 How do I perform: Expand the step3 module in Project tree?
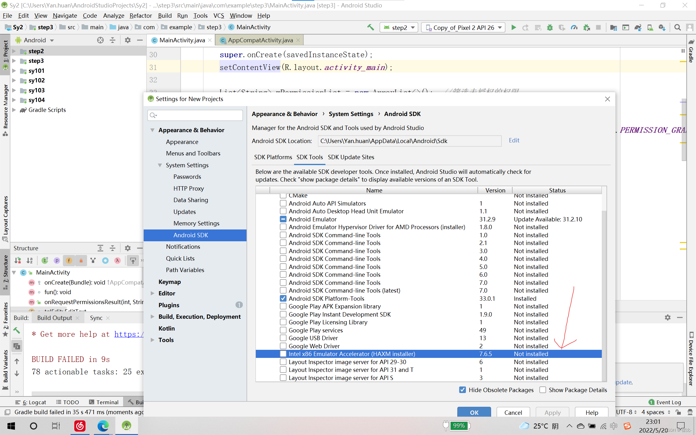tap(14, 61)
